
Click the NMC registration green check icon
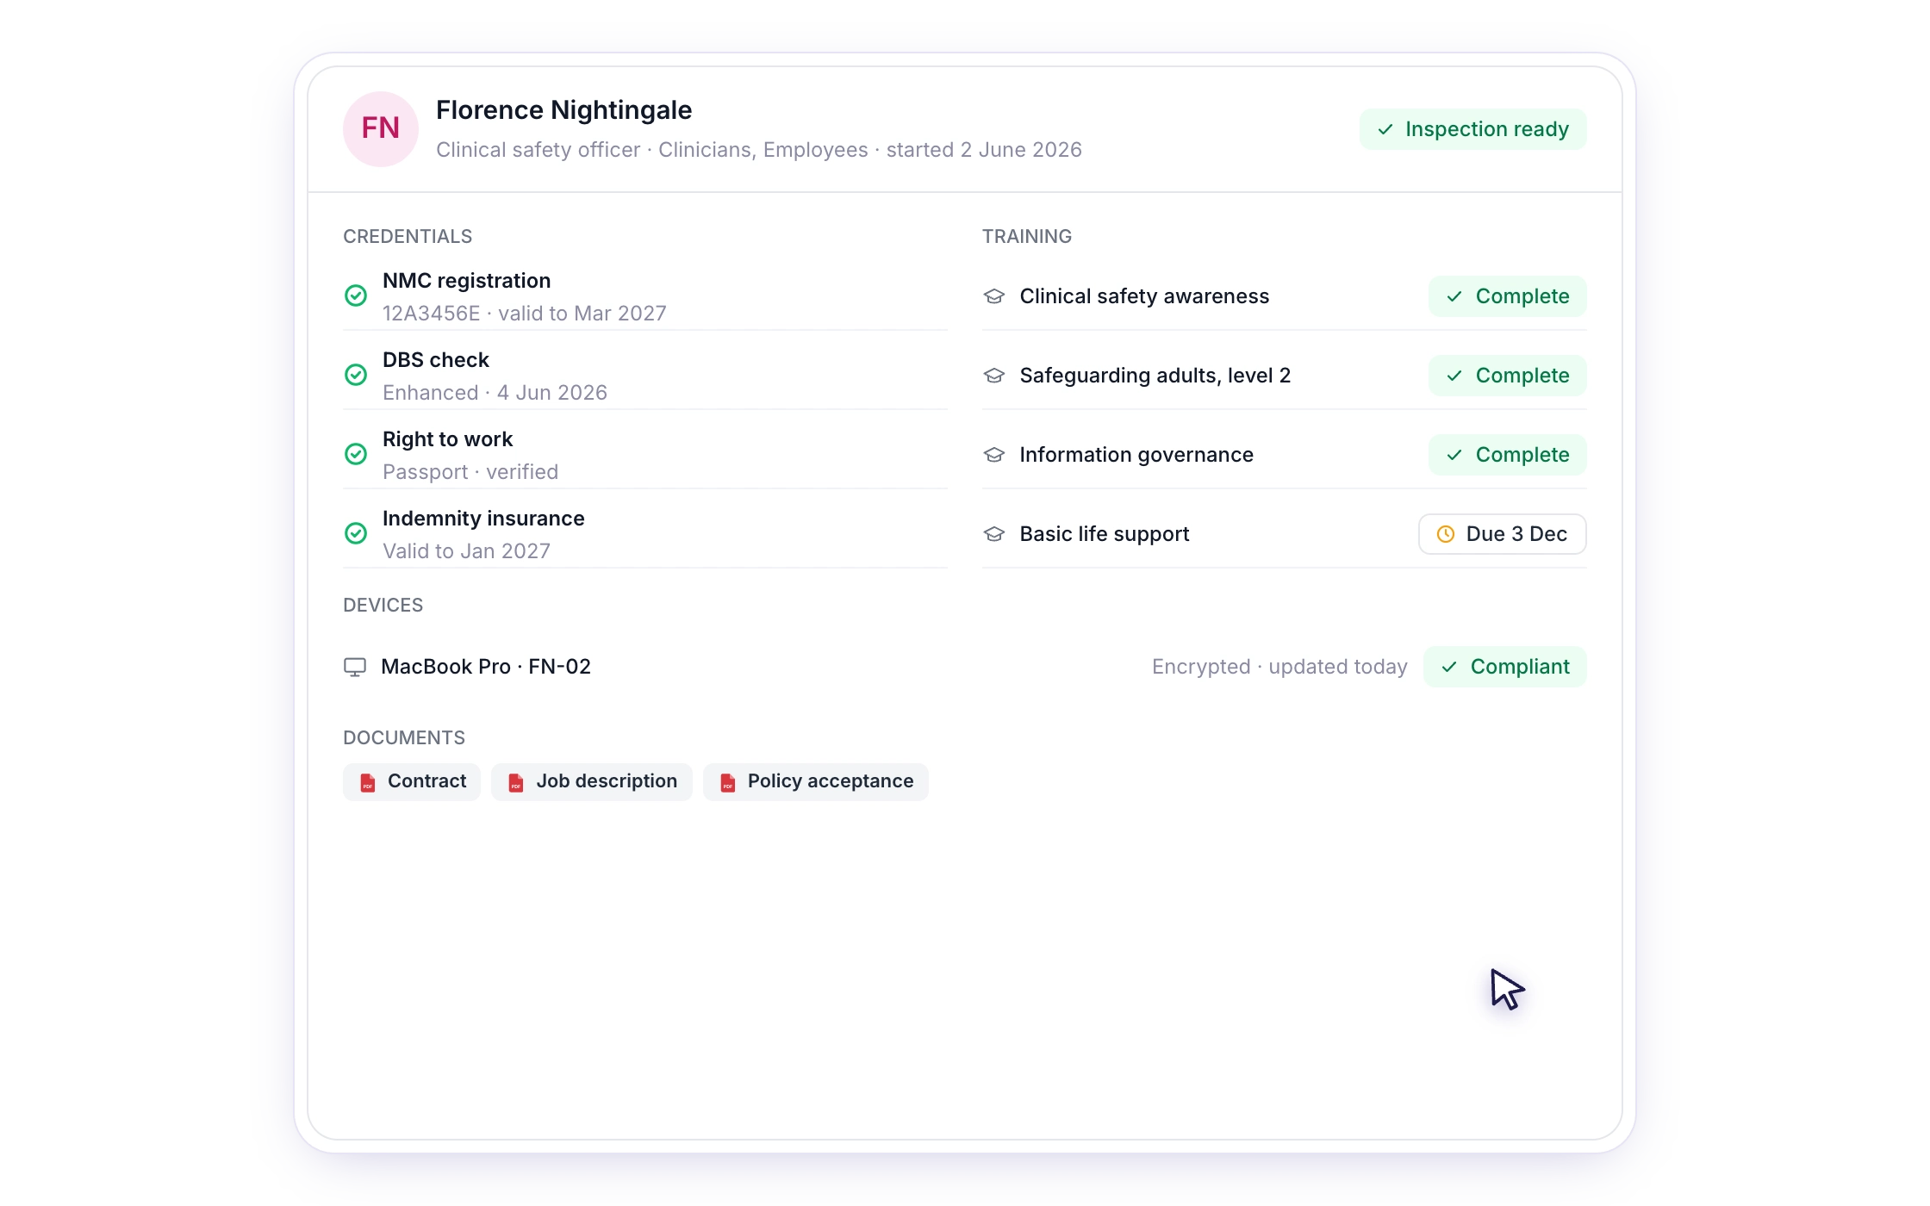click(x=356, y=296)
